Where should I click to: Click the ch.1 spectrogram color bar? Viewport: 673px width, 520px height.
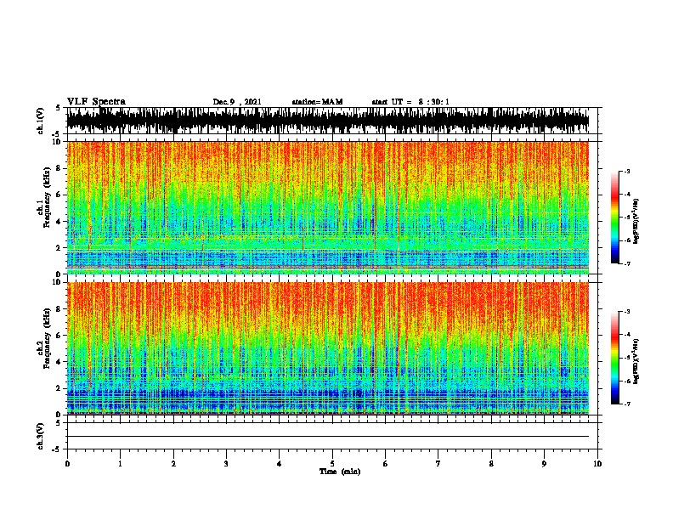pos(614,218)
